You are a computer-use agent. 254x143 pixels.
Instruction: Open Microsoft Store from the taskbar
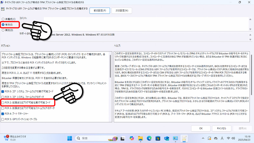pos(158,138)
